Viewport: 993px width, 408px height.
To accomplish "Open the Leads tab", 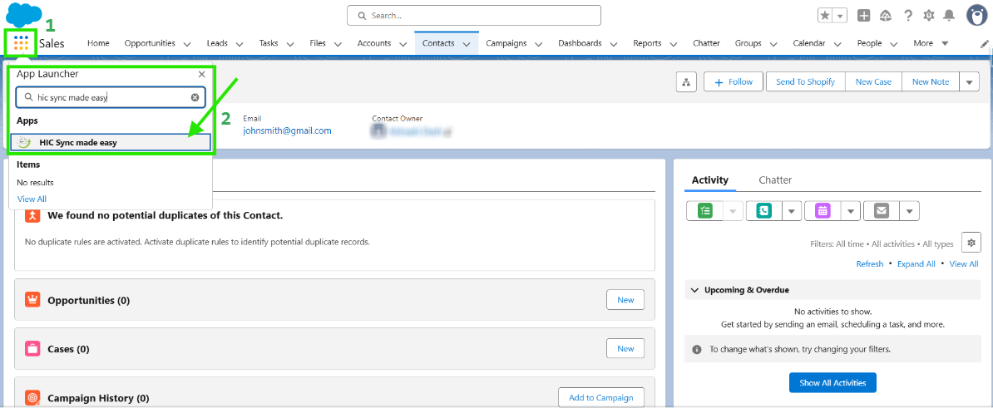I will pyautogui.click(x=217, y=43).
